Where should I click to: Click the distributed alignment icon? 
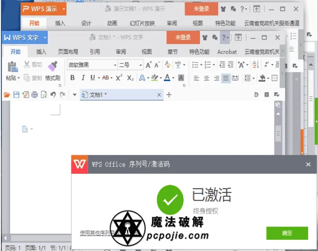point(235,78)
